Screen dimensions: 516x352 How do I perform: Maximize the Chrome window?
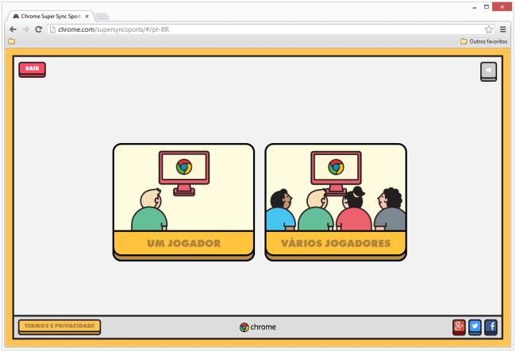click(487, 7)
